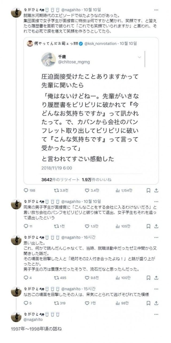Share the first tweet

point(156,191)
